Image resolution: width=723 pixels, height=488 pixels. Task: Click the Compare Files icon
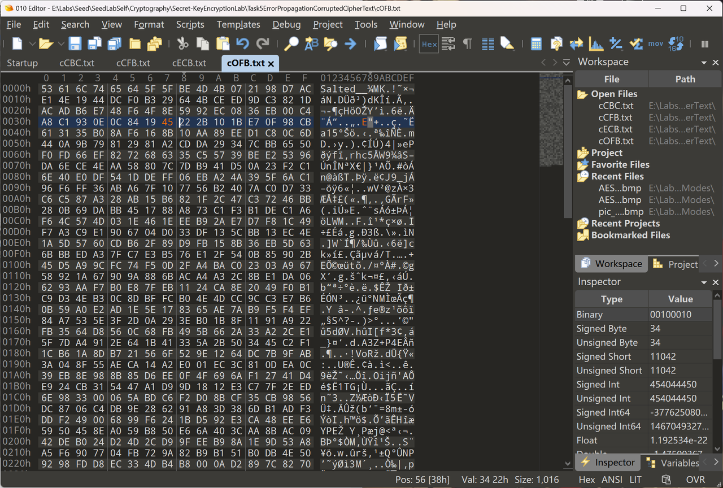pos(556,43)
